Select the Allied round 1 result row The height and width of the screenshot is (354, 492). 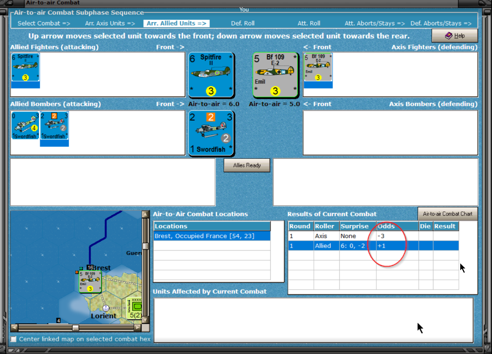(374, 246)
